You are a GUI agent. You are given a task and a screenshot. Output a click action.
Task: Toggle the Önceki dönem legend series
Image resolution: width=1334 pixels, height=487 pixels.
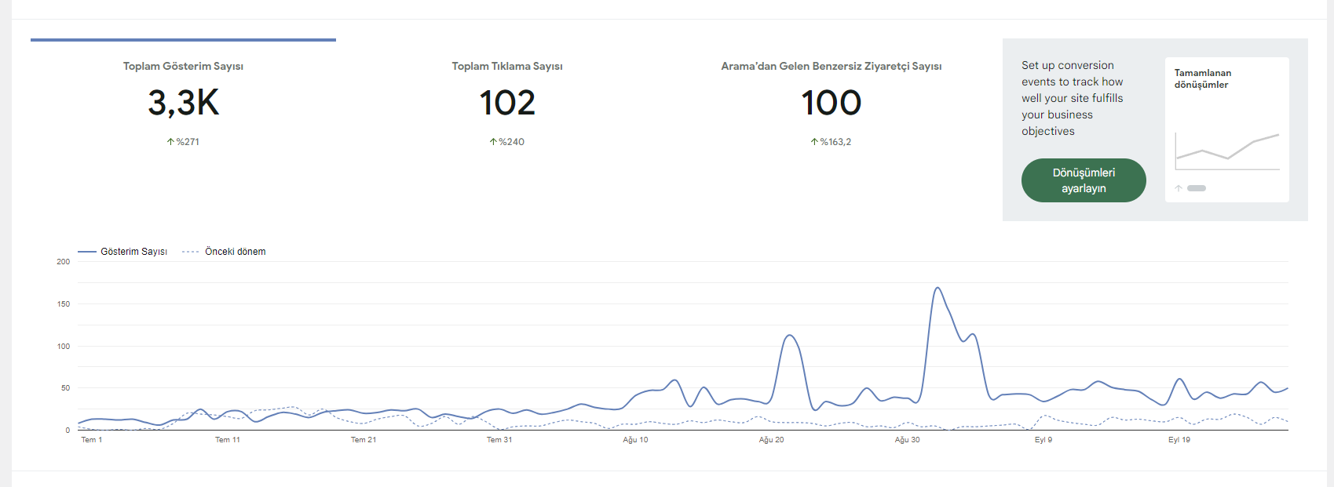[224, 252]
